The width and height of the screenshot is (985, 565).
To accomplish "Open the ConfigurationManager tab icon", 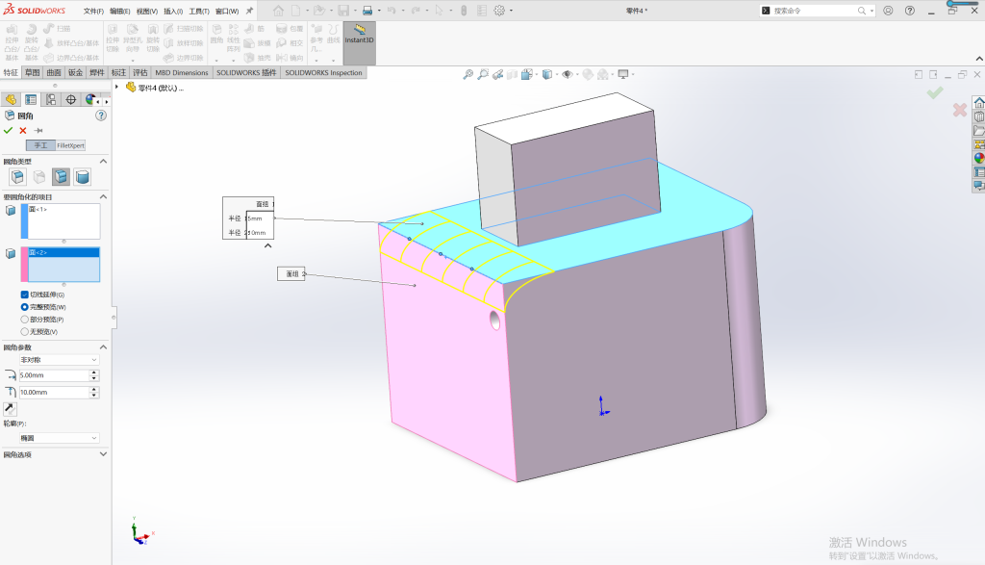I will click(x=51, y=99).
